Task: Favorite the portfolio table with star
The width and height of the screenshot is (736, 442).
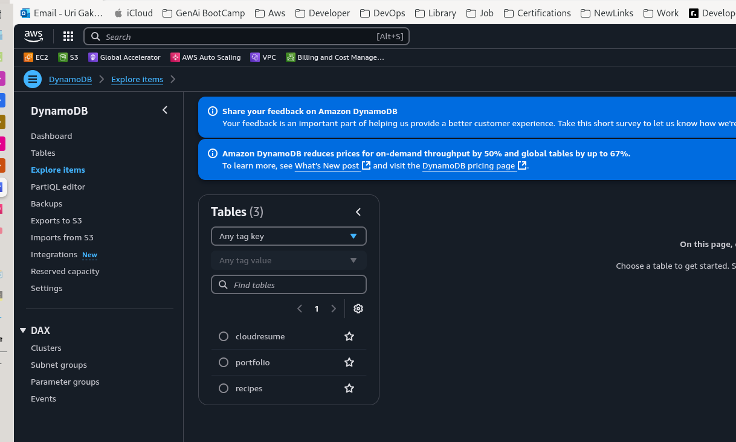Action: 349,362
